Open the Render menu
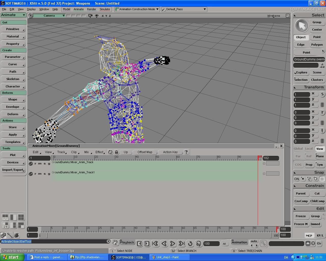 [x=91, y=9]
